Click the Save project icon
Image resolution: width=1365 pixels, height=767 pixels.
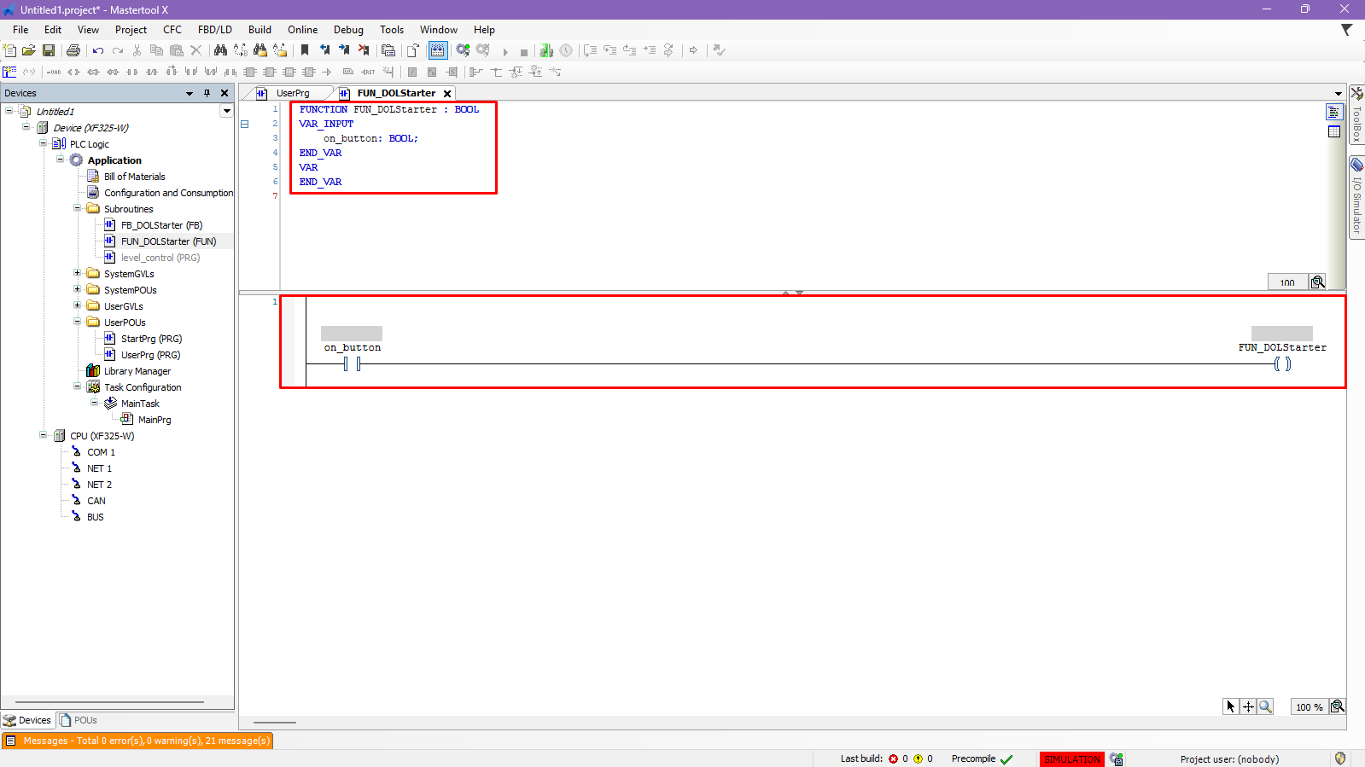[x=49, y=50]
